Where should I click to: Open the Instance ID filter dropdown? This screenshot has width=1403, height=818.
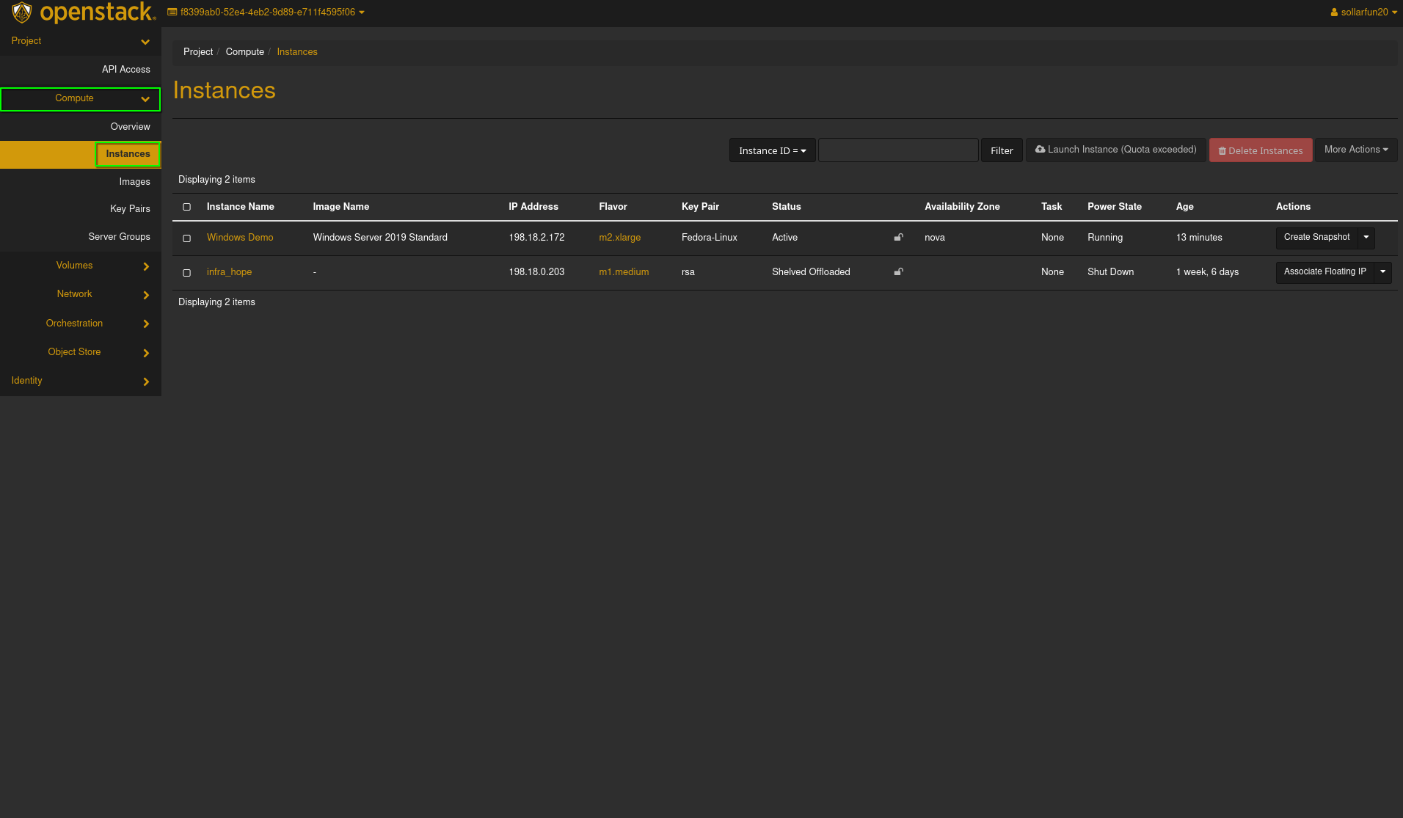point(772,150)
